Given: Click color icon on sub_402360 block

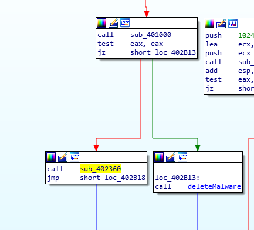Looking at the screenshot, I should pos(51,157).
